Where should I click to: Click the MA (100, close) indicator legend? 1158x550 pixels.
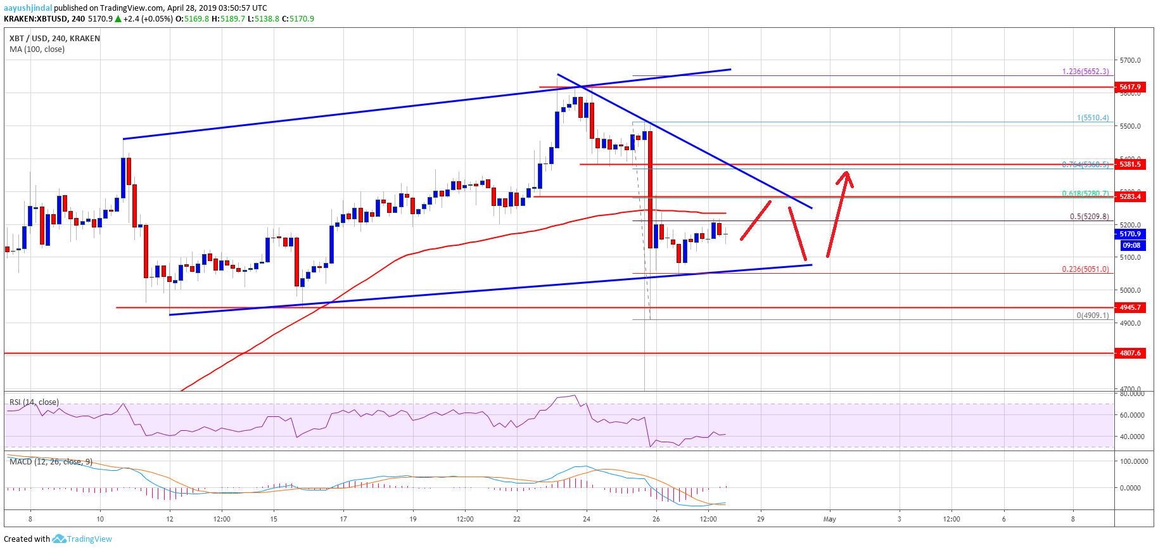click(37, 49)
